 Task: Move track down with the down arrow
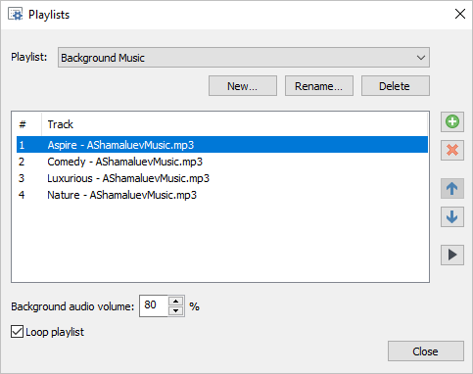click(452, 216)
